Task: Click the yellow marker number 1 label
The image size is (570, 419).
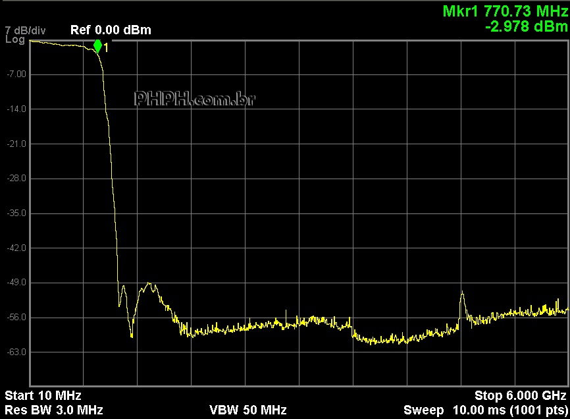Action: pyautogui.click(x=106, y=47)
